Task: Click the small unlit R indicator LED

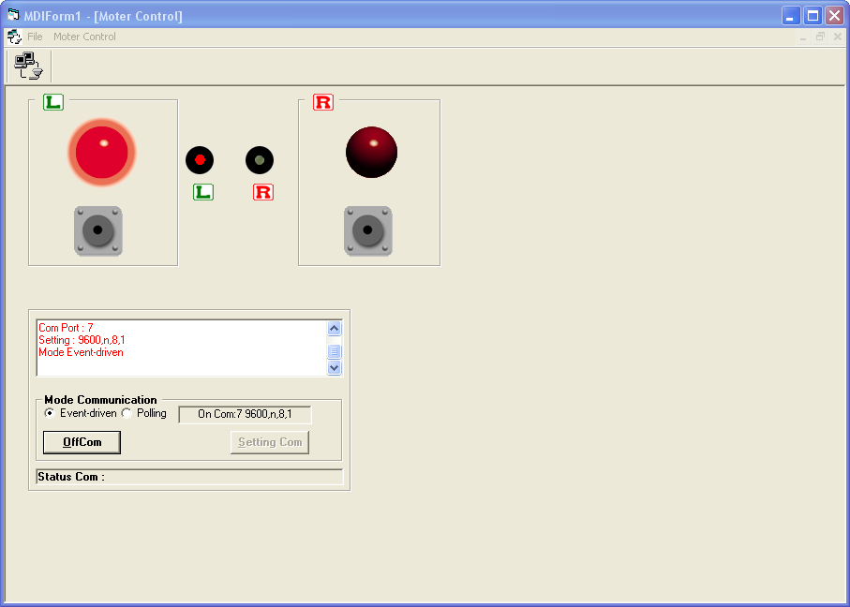Action: pyautogui.click(x=260, y=160)
